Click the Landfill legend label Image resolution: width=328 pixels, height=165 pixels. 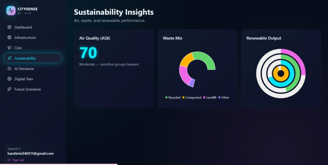click(x=211, y=98)
